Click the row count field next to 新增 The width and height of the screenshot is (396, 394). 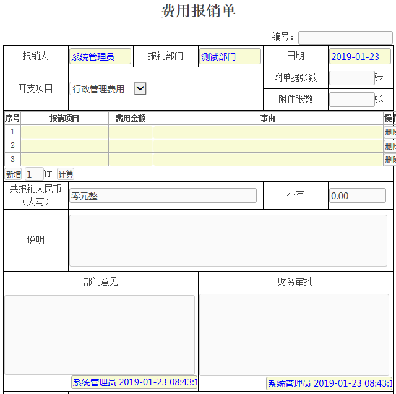(34, 174)
